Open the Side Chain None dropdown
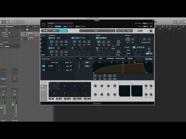The image size is (186, 139). point(147,23)
